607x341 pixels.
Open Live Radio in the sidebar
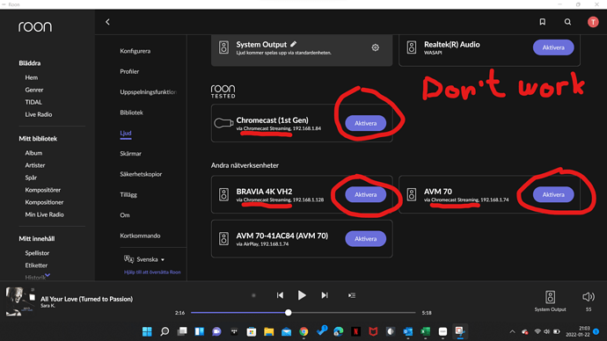39,114
